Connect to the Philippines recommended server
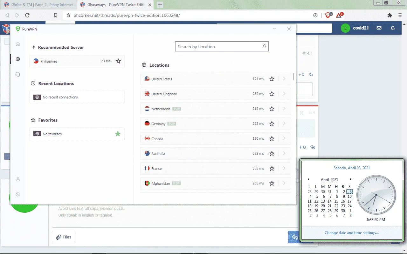The height and width of the screenshot is (254, 407). point(77,61)
